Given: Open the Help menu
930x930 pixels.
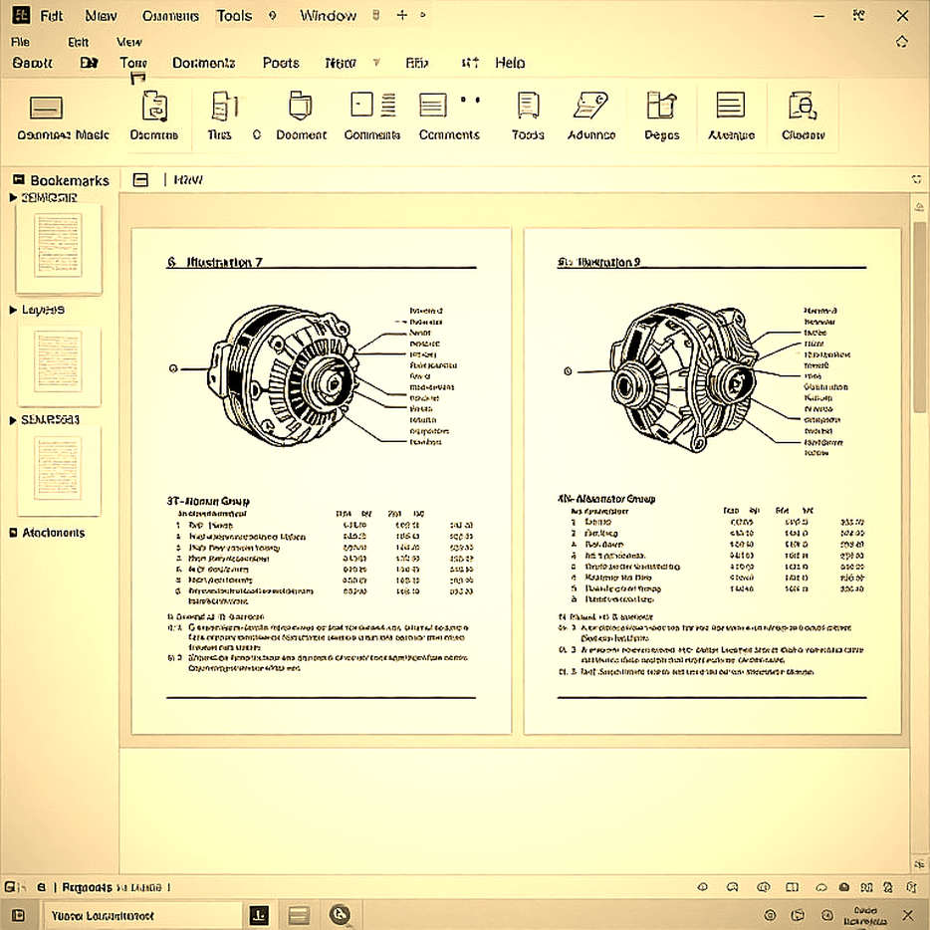Looking at the screenshot, I should point(510,63).
